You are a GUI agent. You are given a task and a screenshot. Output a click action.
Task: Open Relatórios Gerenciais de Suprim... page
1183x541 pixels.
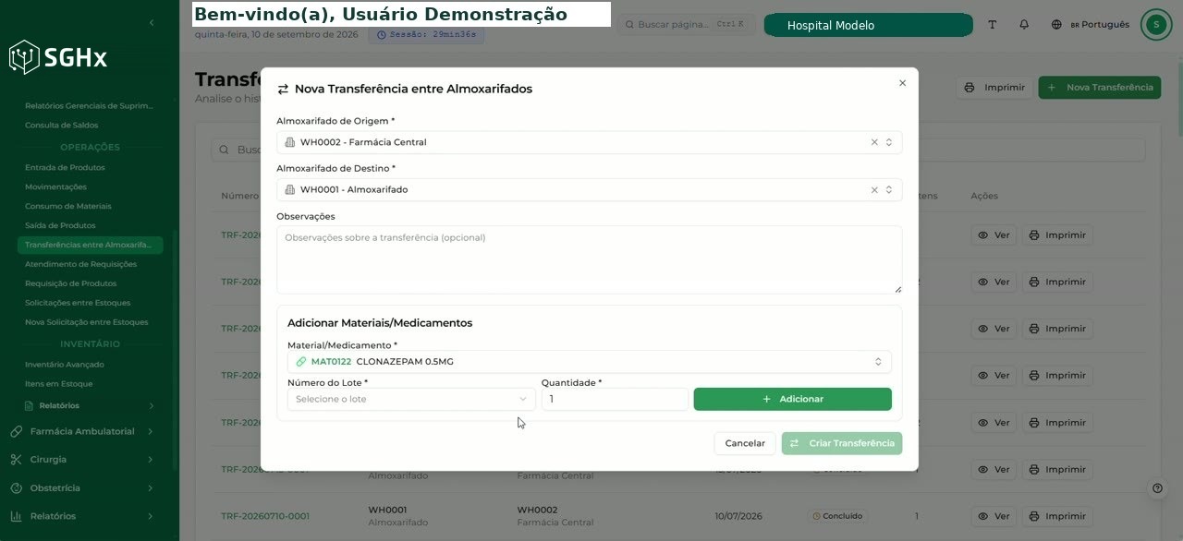90,105
